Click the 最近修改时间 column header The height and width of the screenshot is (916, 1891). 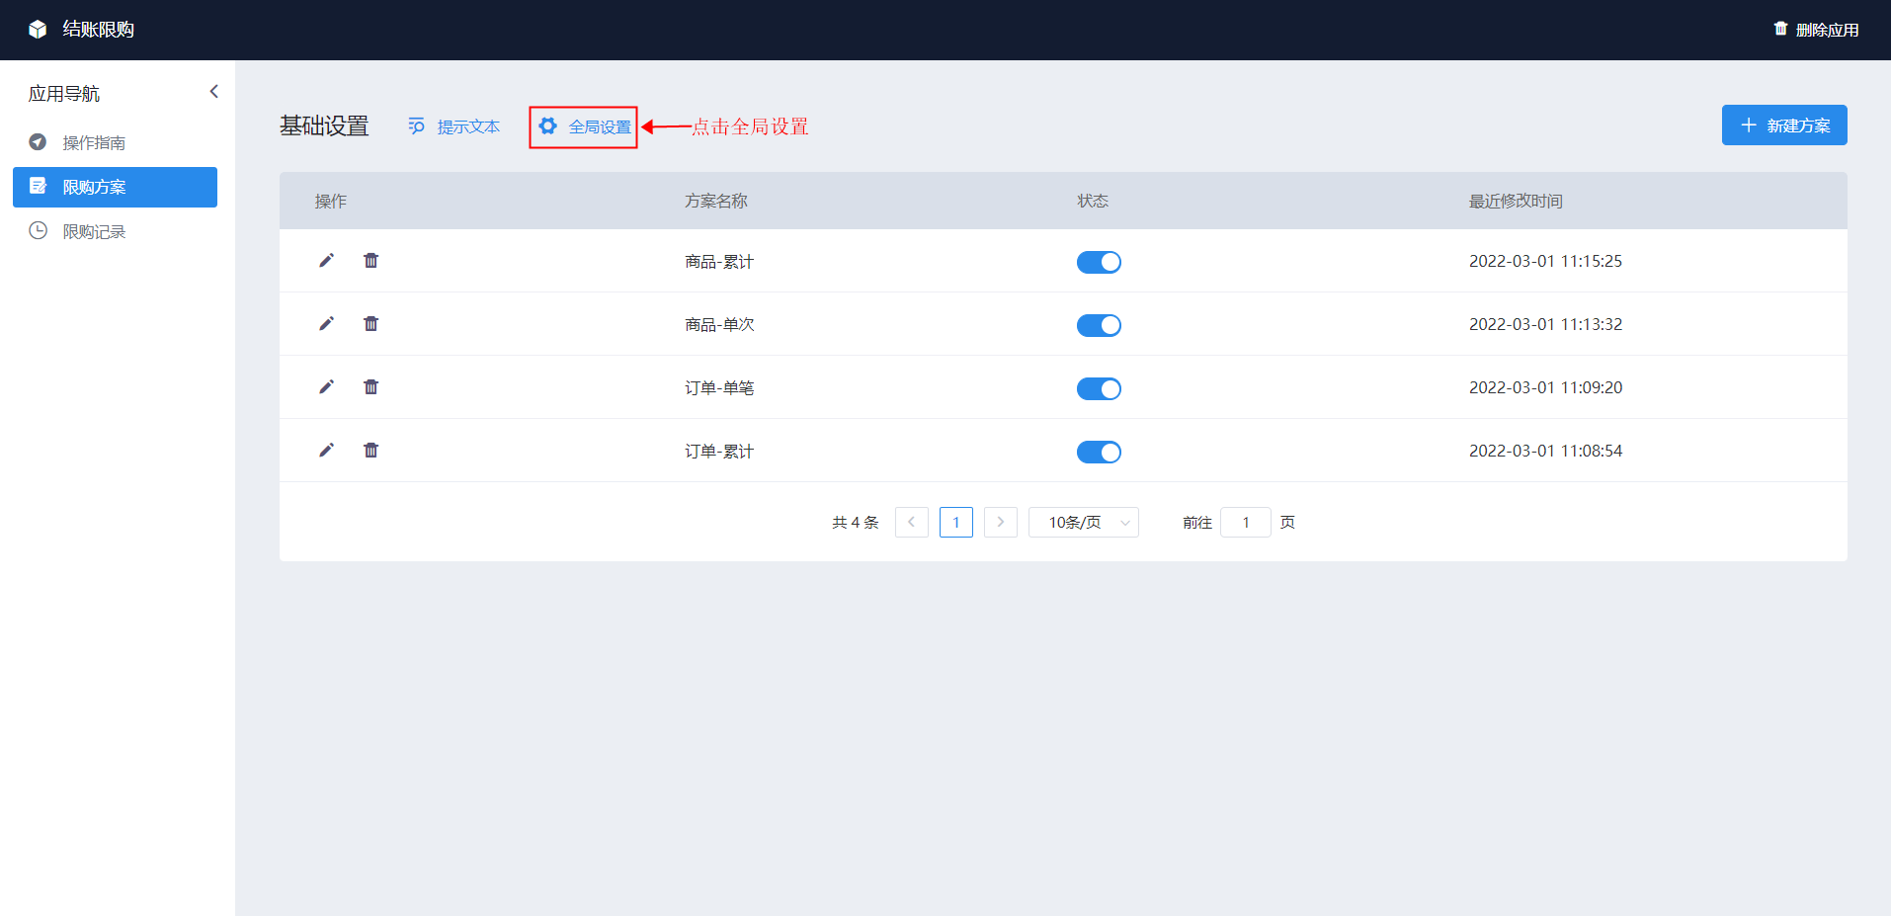1516,201
